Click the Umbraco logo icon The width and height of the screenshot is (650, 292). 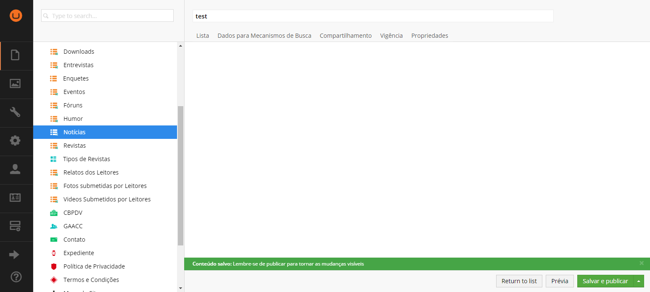tap(16, 16)
